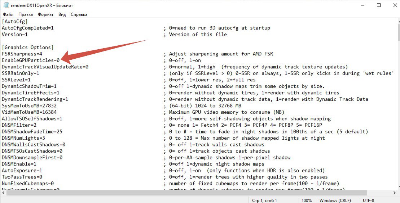Click the DynamicTrackRendering=1 line
The width and height of the screenshot is (400, 203).
click(35, 99)
